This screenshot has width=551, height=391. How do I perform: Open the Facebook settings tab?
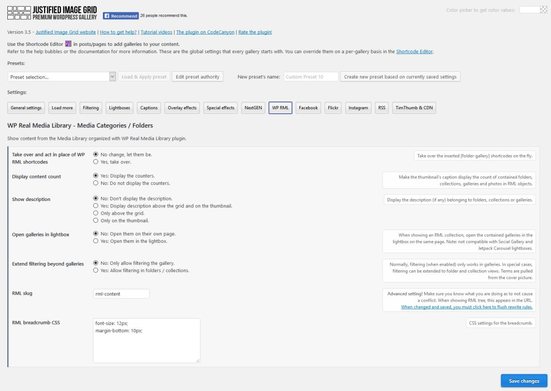click(x=308, y=108)
